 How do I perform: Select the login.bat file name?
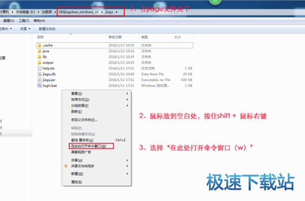(50, 85)
